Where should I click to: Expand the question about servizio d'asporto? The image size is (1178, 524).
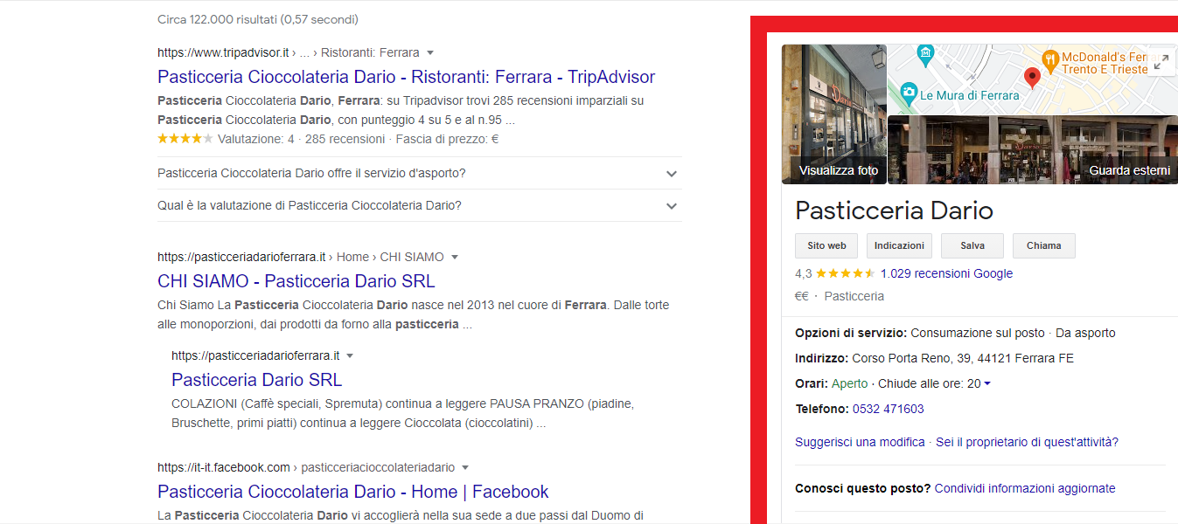671,174
